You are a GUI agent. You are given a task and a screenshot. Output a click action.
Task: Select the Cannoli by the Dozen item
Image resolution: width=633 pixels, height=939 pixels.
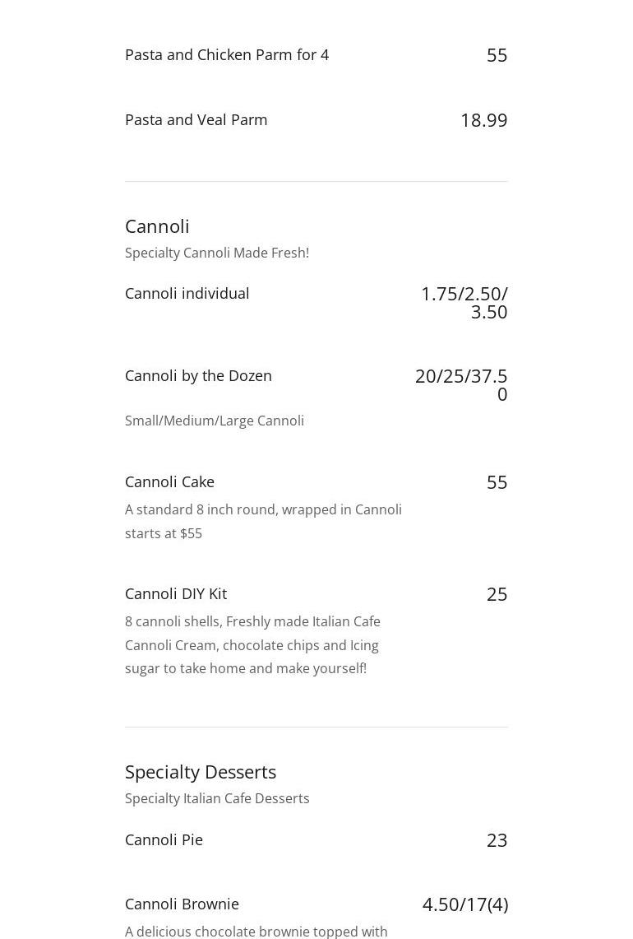coord(198,375)
